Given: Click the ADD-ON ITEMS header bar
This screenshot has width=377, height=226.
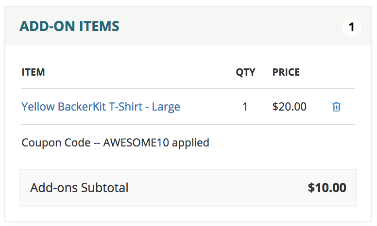Looking at the screenshot, I should coord(188,26).
